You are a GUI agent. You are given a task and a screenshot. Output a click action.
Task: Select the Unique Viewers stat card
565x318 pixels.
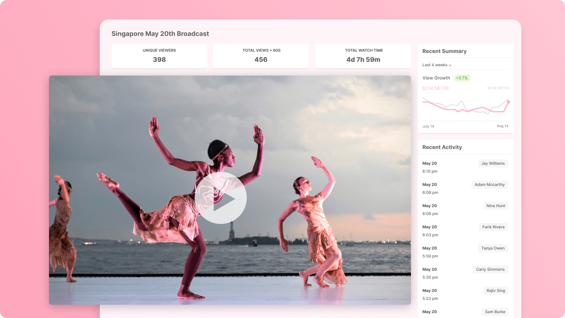[159, 56]
